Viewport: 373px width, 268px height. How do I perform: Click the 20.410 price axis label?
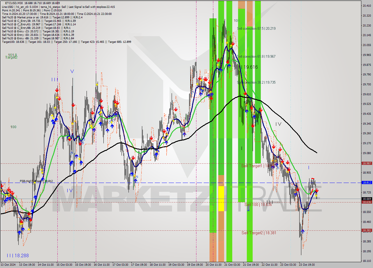[x=366, y=6]
